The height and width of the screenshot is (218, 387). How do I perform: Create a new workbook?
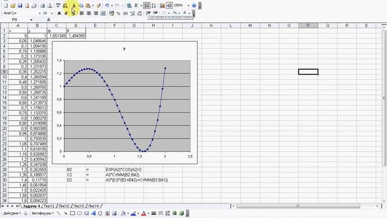(6, 5)
